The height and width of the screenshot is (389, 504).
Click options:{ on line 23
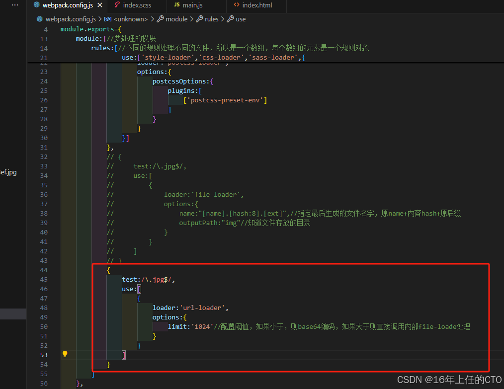[x=154, y=72]
